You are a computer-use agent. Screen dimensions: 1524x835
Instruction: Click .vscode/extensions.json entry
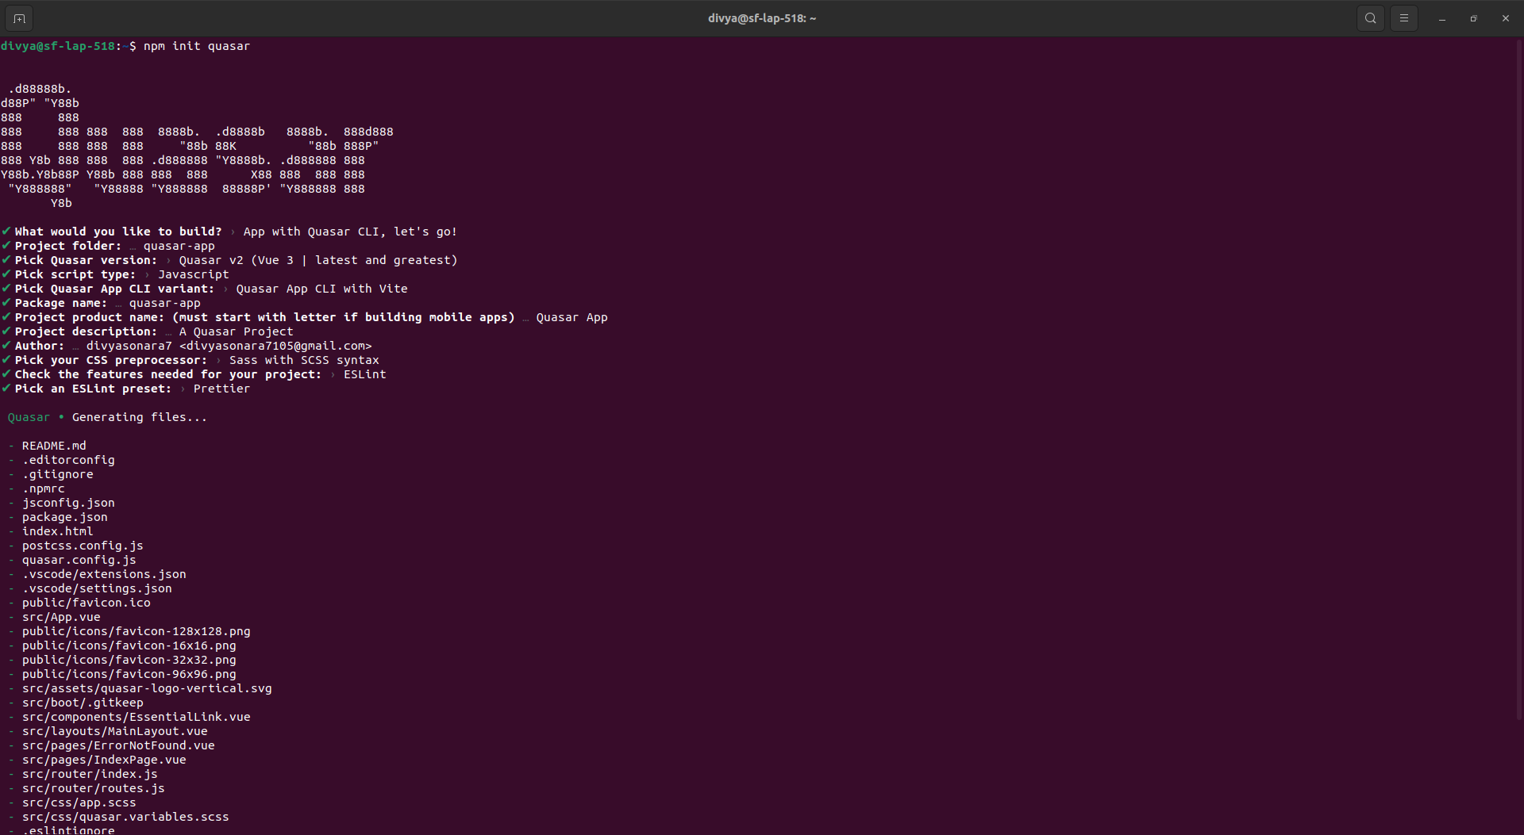104,575
